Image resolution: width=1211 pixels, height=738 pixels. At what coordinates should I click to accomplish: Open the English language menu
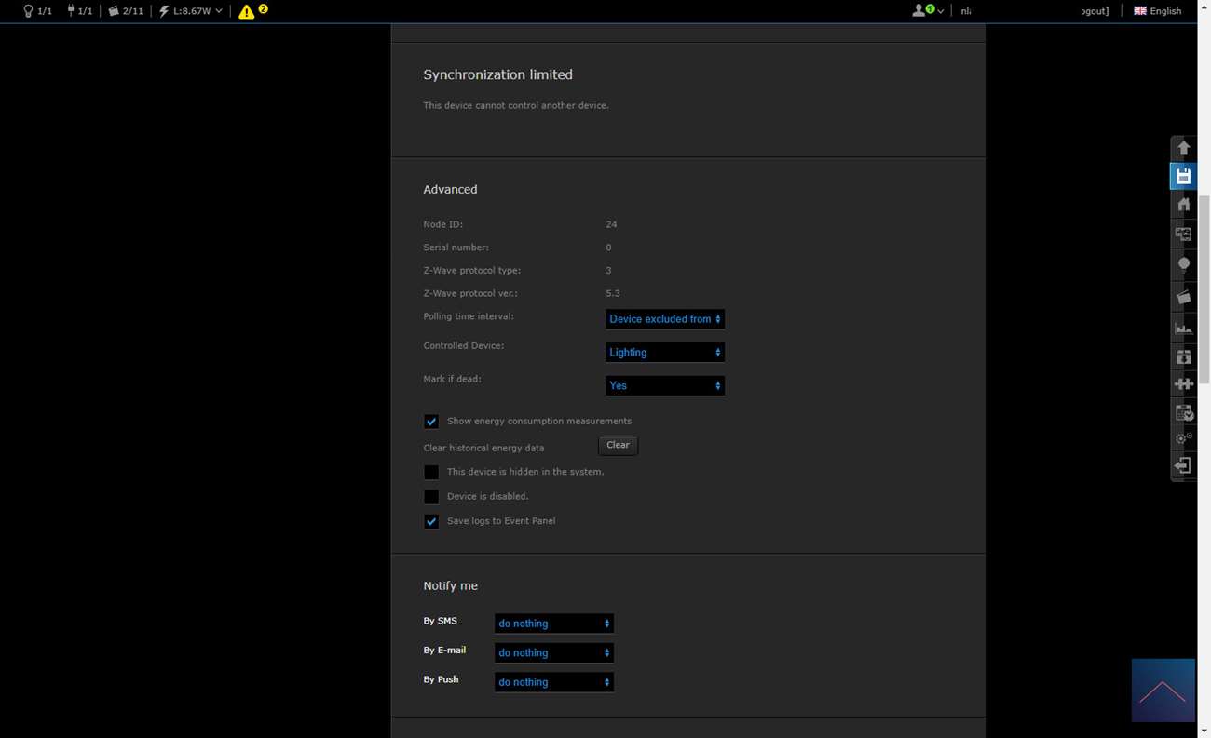click(x=1157, y=11)
